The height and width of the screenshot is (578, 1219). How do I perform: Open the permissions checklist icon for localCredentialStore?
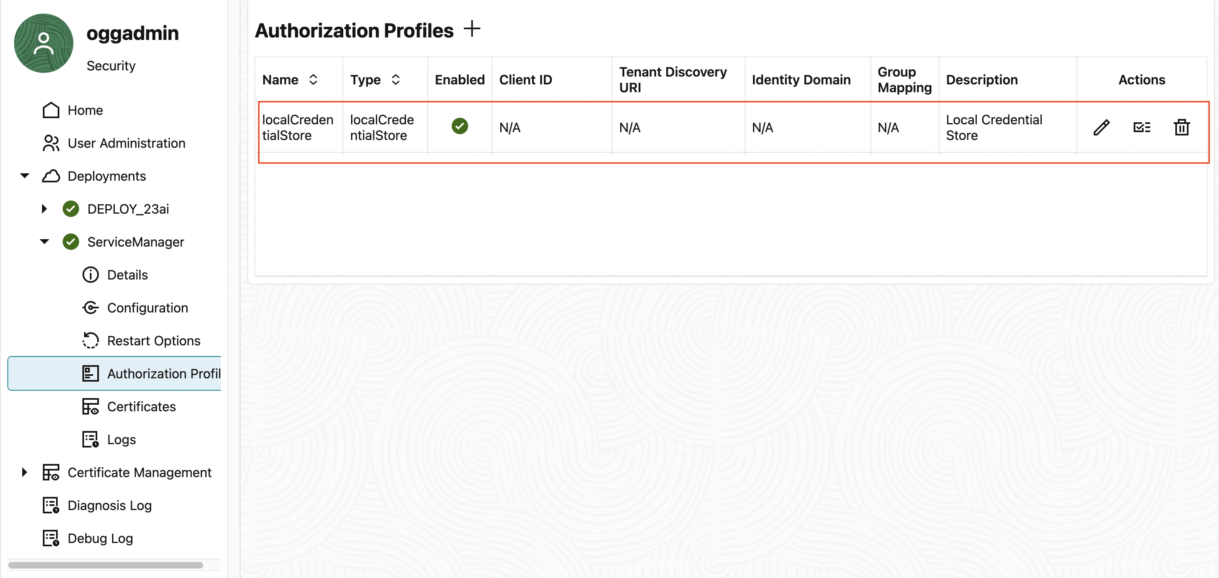[1142, 127]
